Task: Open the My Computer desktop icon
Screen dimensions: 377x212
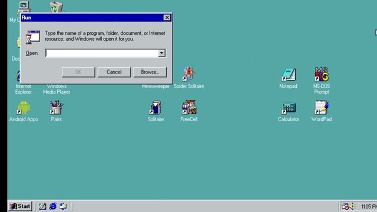Action: point(24,7)
